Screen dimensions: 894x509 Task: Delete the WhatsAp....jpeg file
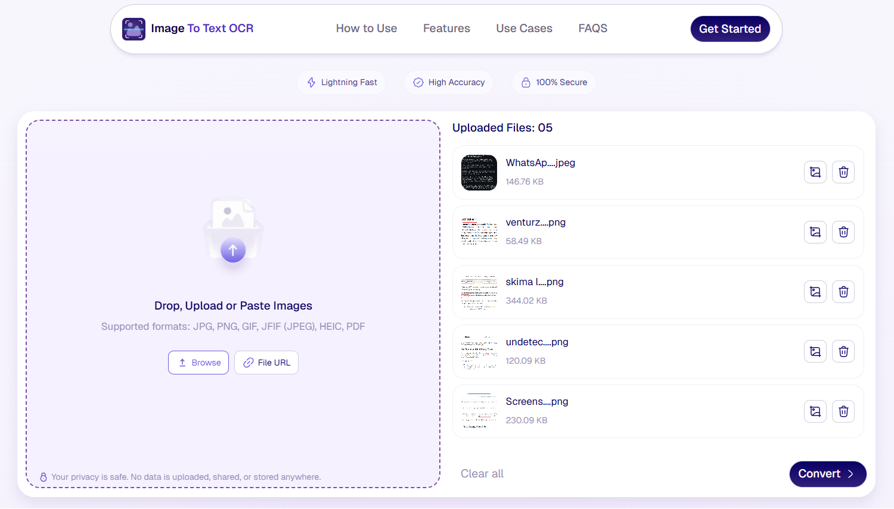click(x=843, y=172)
